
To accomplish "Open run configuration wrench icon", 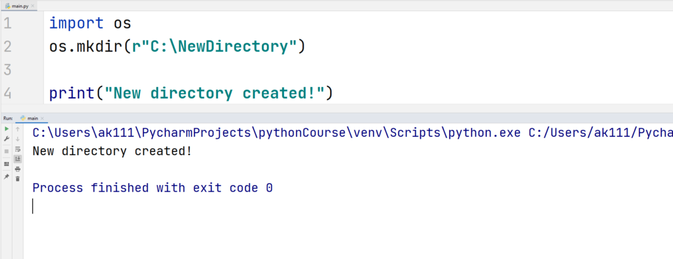I will (x=6, y=139).
